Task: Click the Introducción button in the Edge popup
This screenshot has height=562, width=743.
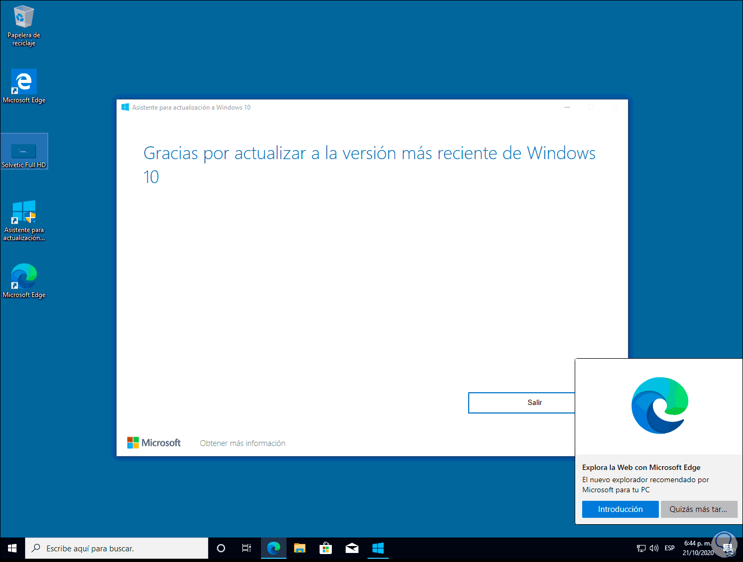Action: [x=620, y=509]
